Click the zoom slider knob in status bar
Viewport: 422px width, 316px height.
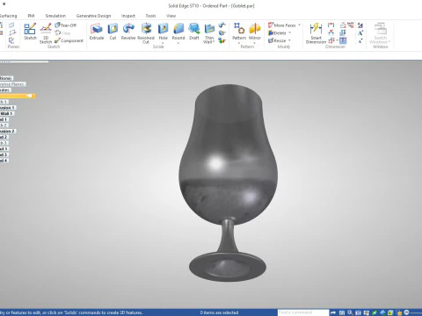click(x=406, y=312)
